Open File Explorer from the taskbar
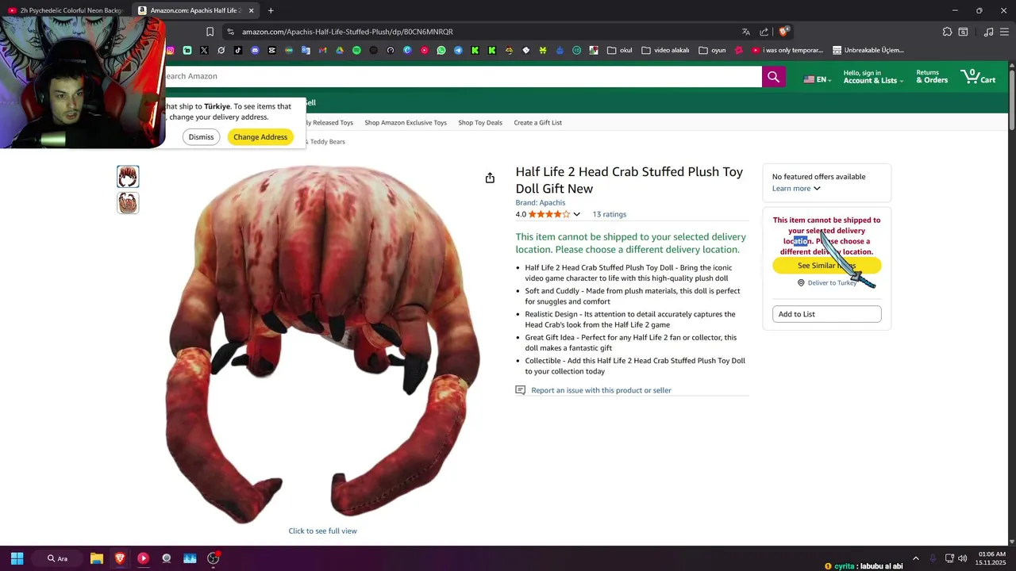 coord(96,558)
